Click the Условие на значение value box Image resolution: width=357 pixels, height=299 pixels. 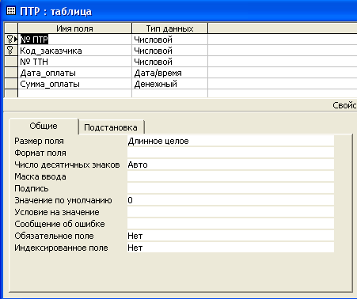coord(230,212)
